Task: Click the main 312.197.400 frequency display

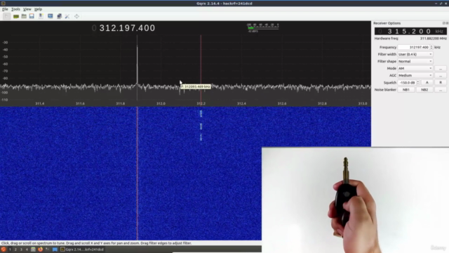Action: coord(123,28)
